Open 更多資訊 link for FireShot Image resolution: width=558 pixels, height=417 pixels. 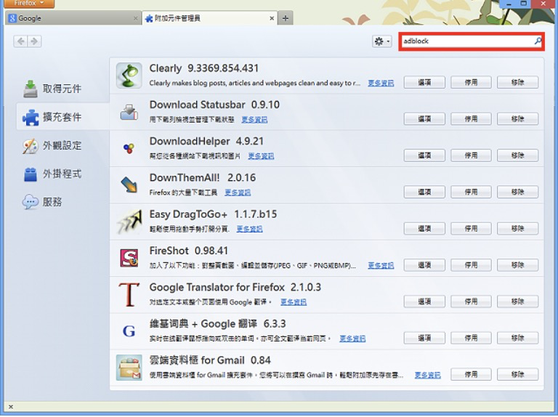[381, 265]
